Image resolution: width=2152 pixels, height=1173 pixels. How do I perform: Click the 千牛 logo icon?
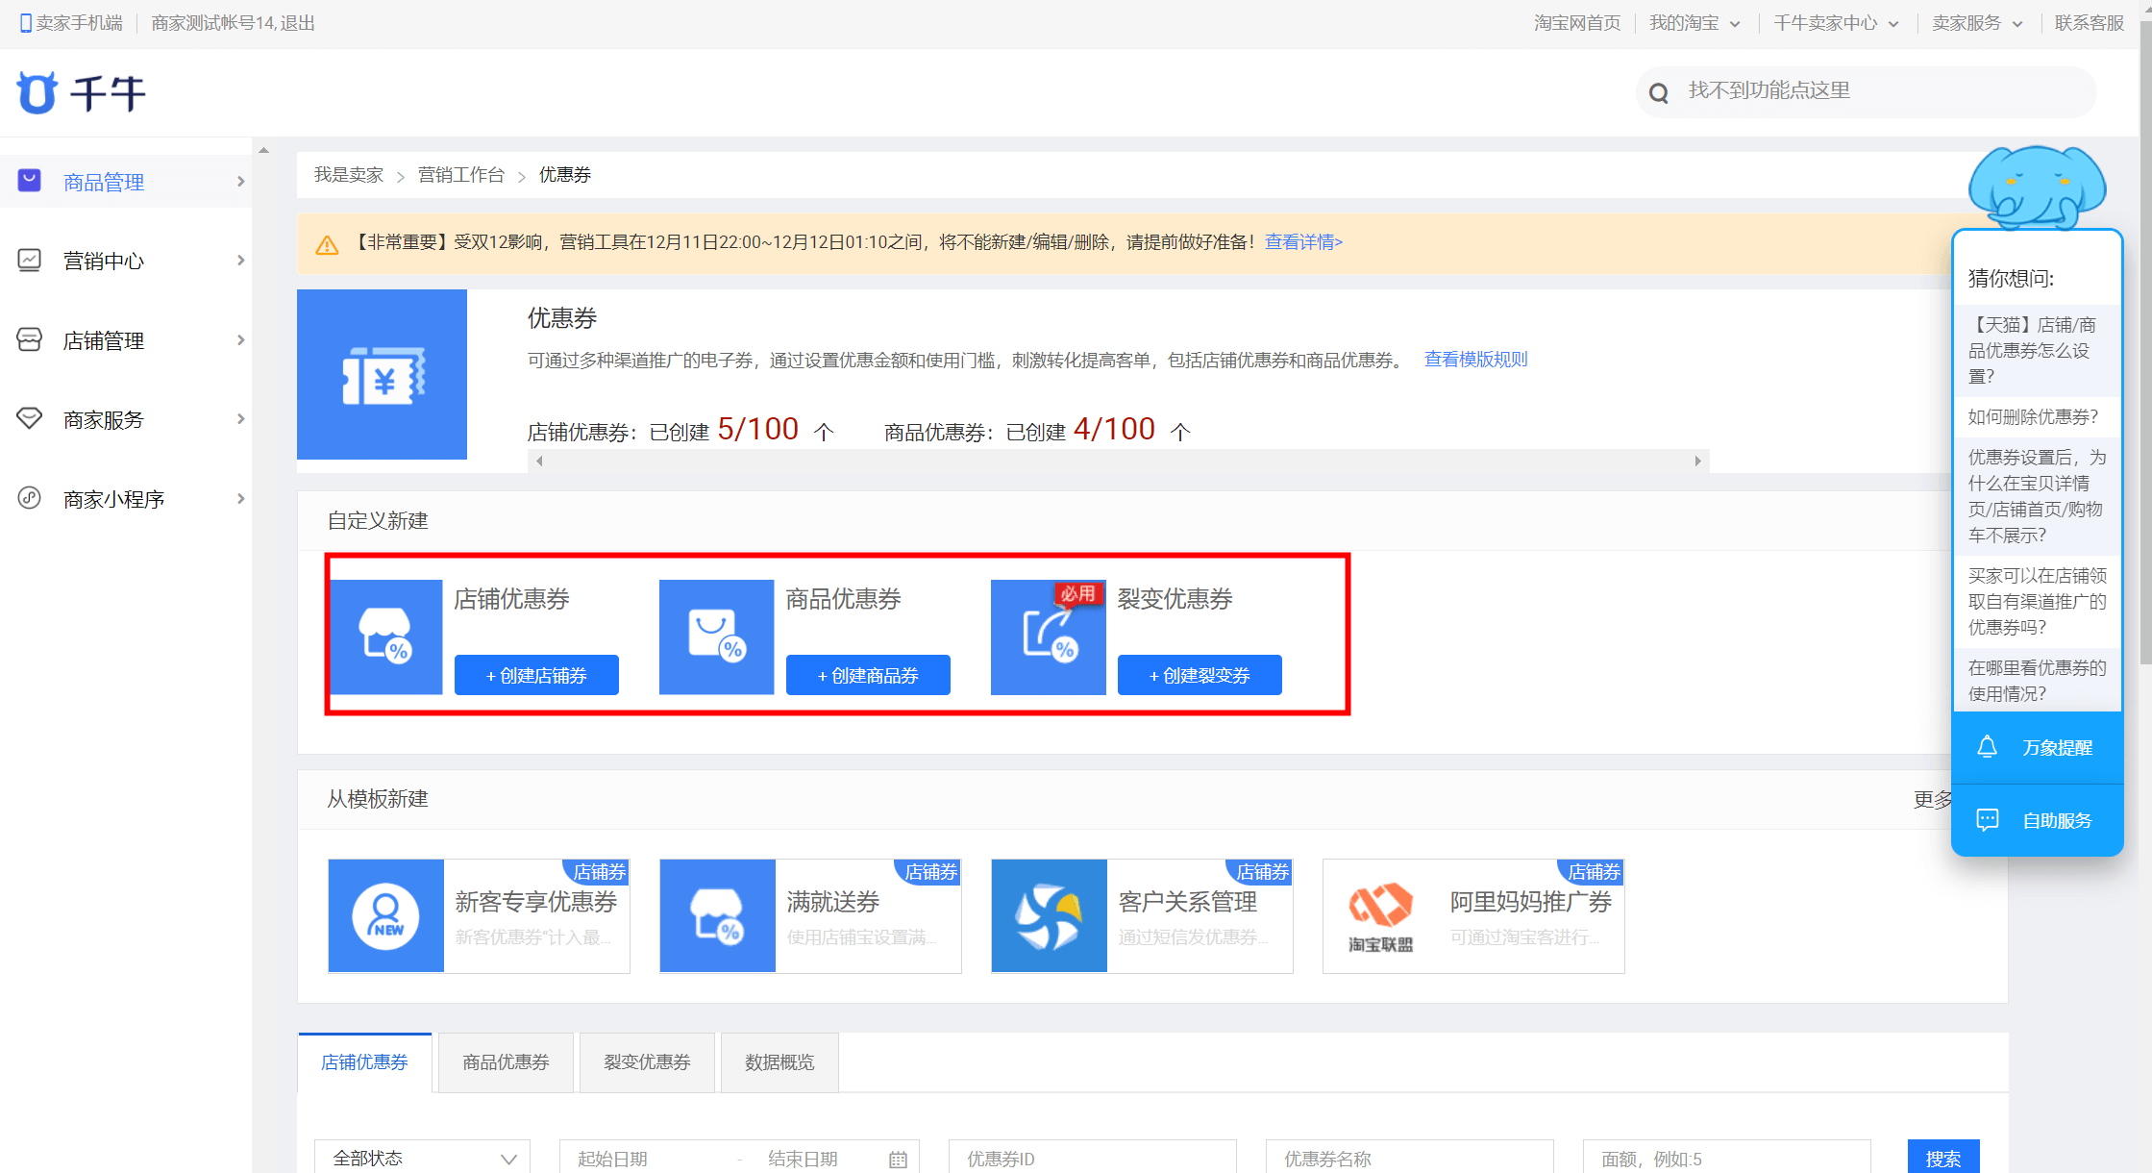(x=37, y=93)
